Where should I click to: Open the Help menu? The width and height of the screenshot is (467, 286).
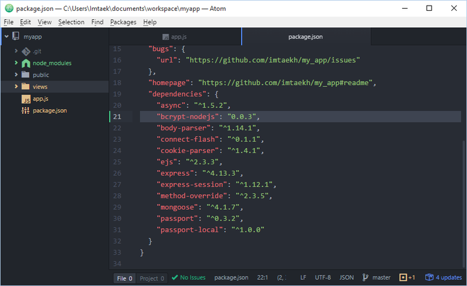pos(150,22)
